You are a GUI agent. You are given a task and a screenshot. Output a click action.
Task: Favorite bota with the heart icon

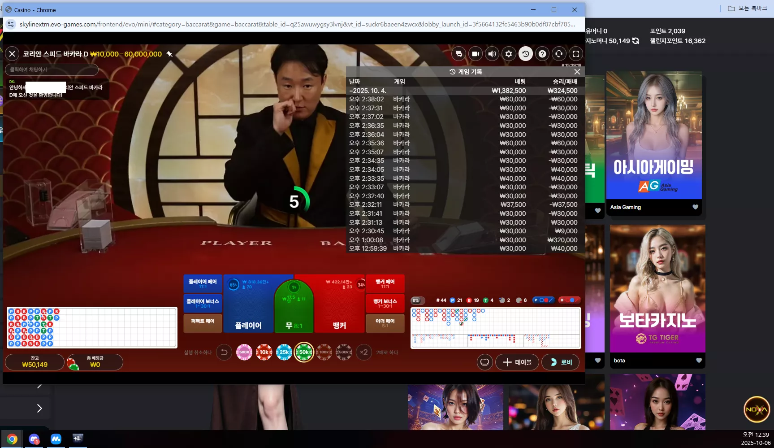tap(699, 361)
